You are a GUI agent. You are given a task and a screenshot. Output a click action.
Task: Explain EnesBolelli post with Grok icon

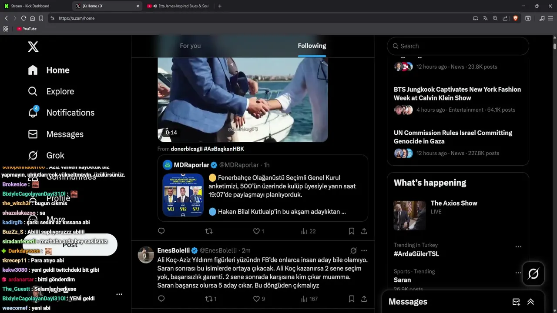(x=353, y=250)
